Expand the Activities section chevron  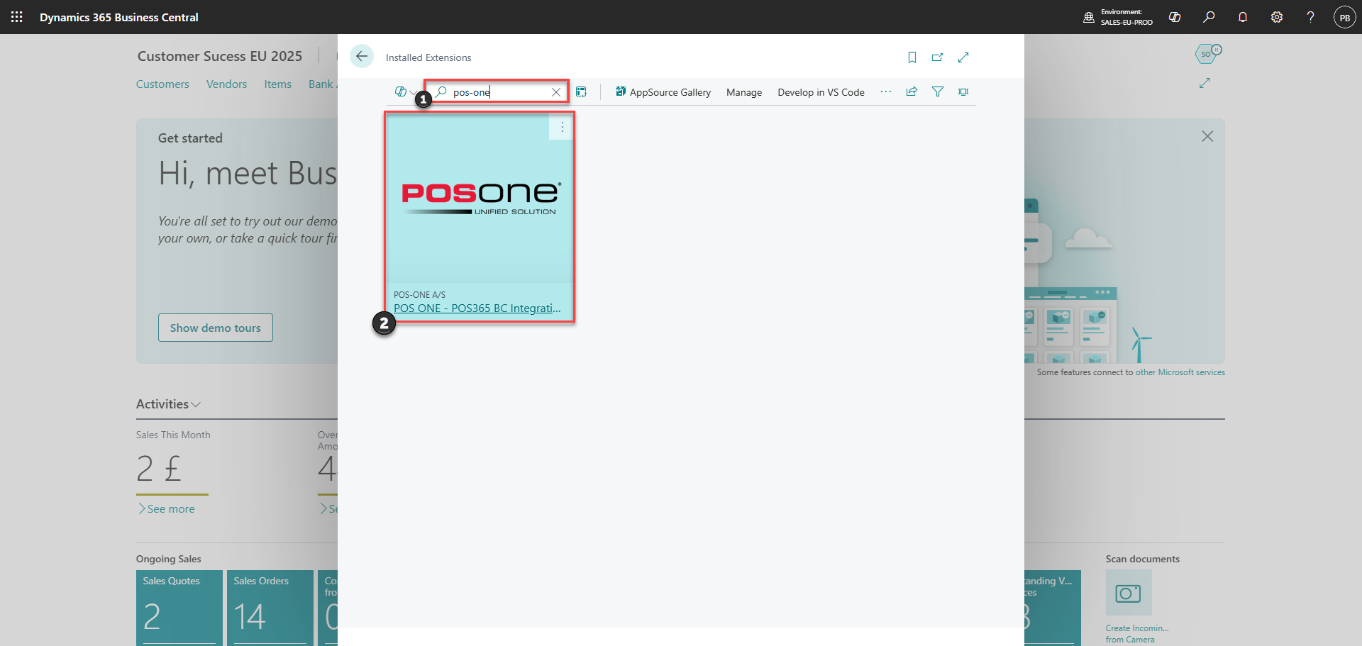[196, 404]
